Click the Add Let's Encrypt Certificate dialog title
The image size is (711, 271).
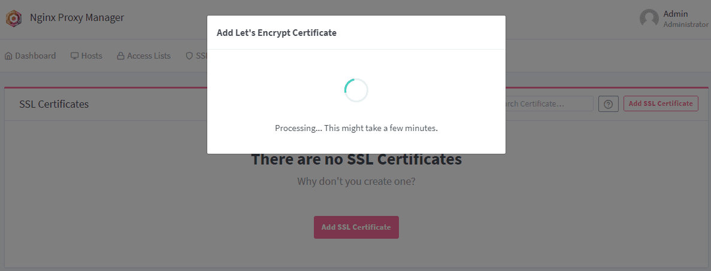[277, 33]
